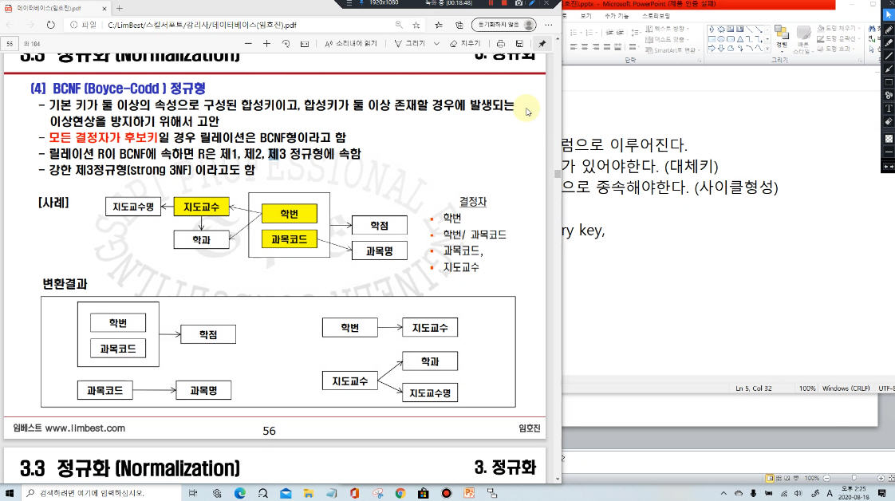This screenshot has height=501, width=895.
Task: Pin the PDF toolbar
Action: pyautogui.click(x=542, y=43)
